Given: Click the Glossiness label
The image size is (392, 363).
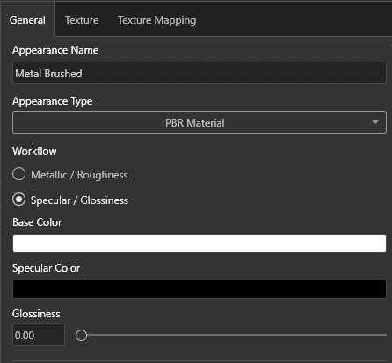Looking at the screenshot, I should point(36,314).
